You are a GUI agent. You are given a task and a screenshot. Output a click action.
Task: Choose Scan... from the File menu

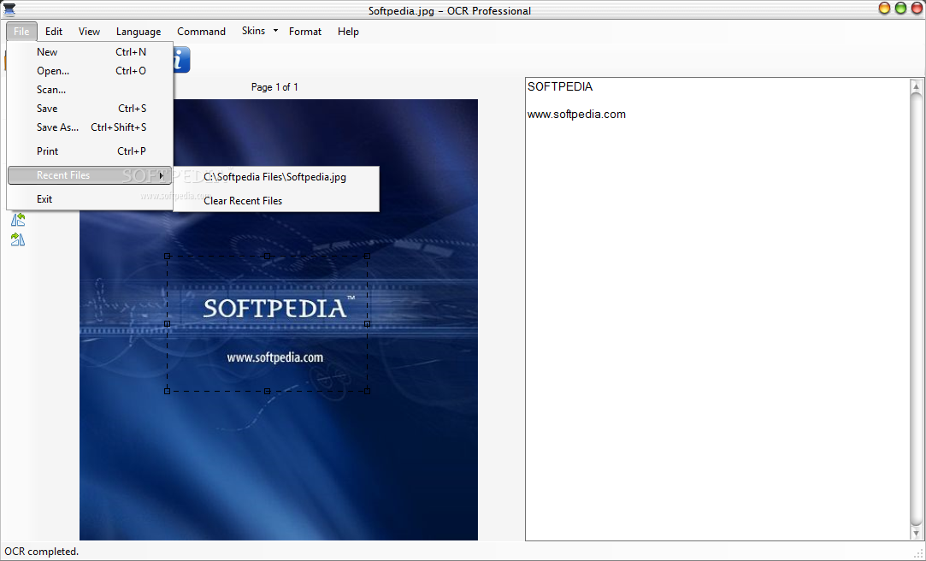(90, 90)
